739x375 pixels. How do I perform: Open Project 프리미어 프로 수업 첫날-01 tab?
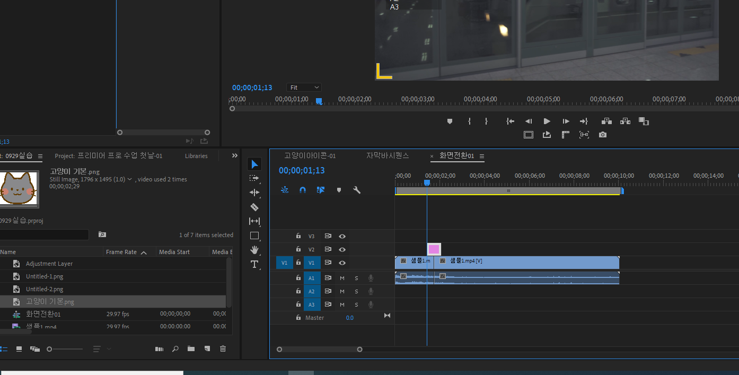[109, 156]
